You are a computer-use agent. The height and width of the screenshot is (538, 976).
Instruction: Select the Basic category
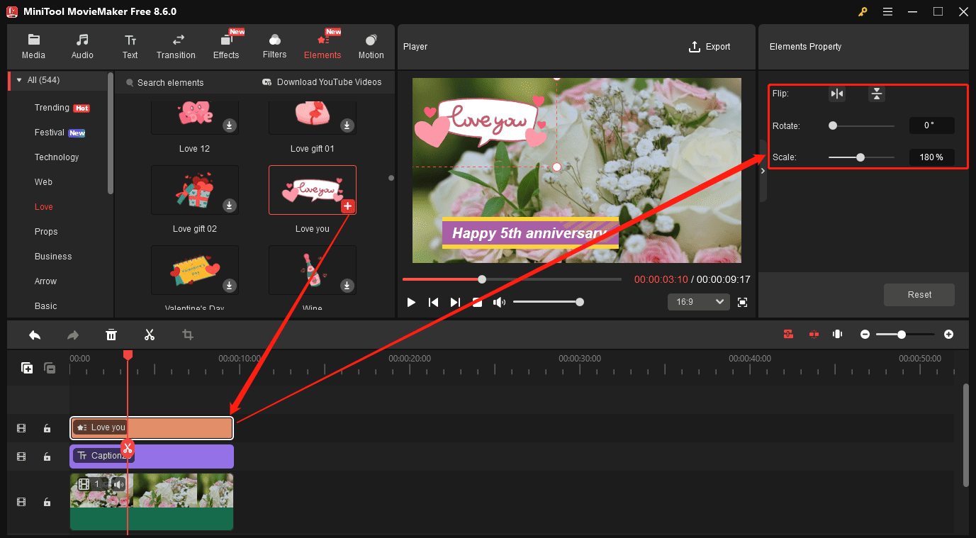click(45, 306)
